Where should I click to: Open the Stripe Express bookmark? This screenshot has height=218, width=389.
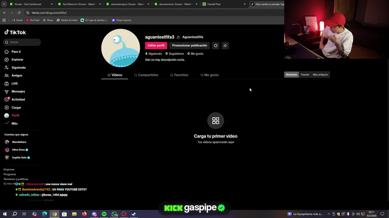pyautogui.click(x=121, y=20)
